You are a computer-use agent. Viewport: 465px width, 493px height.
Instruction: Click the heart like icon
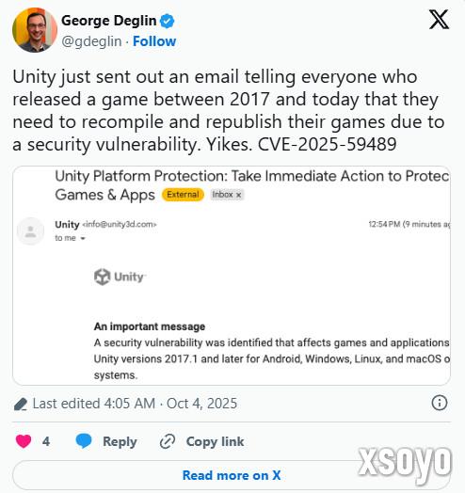(24, 441)
